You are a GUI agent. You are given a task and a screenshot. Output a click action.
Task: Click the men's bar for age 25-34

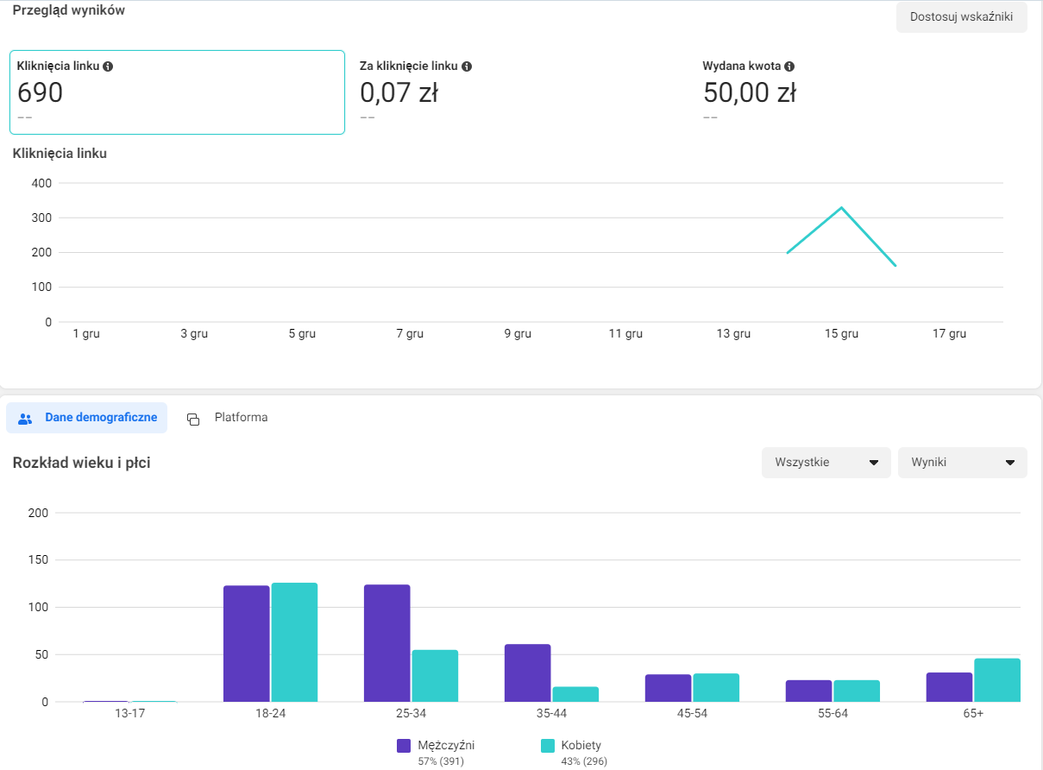coord(386,643)
